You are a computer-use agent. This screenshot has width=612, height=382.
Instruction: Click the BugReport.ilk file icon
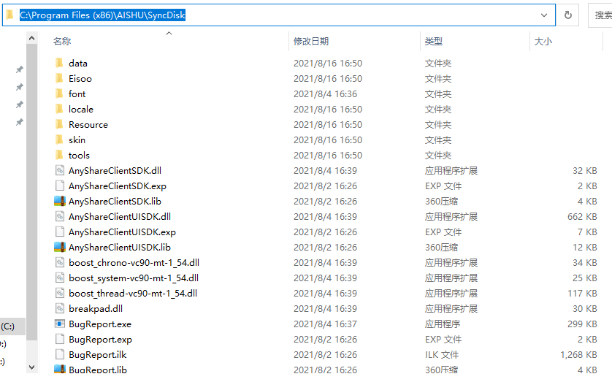point(60,354)
